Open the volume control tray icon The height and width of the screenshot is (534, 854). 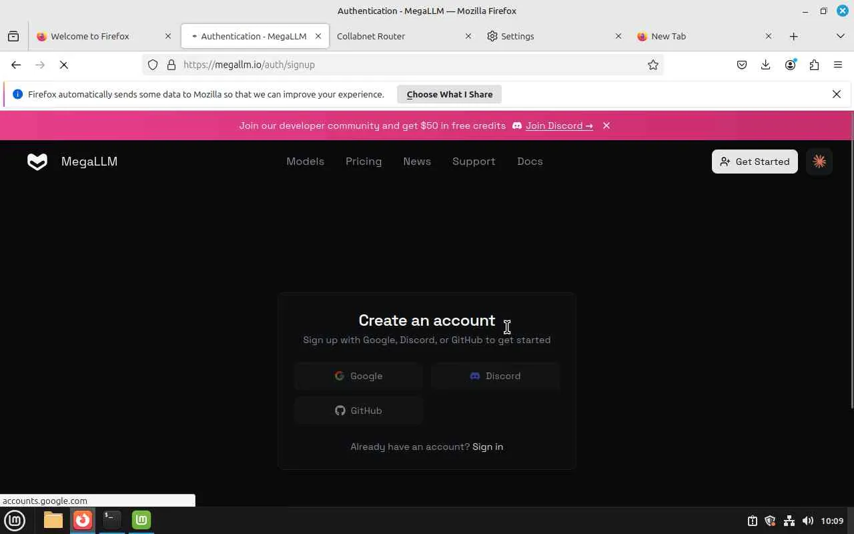click(x=807, y=521)
